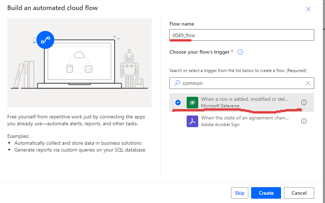Show info for the Dataverse trigger
Image resolution: width=325 pixels, height=203 pixels.
click(x=304, y=102)
